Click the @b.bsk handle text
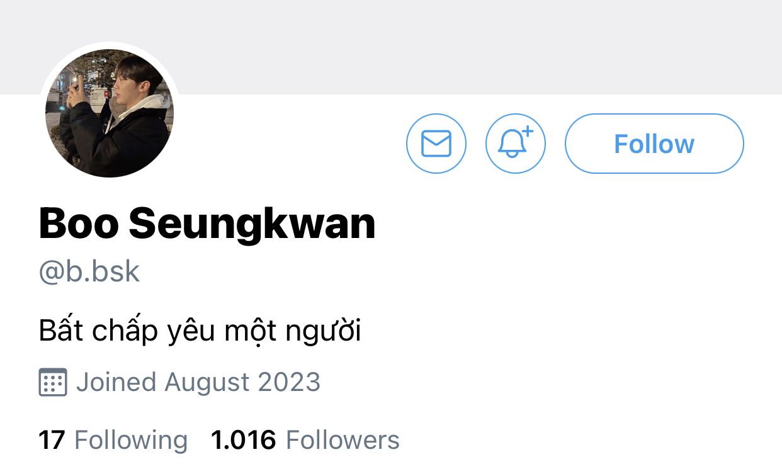Screen dimensions: 782x464 point(89,272)
